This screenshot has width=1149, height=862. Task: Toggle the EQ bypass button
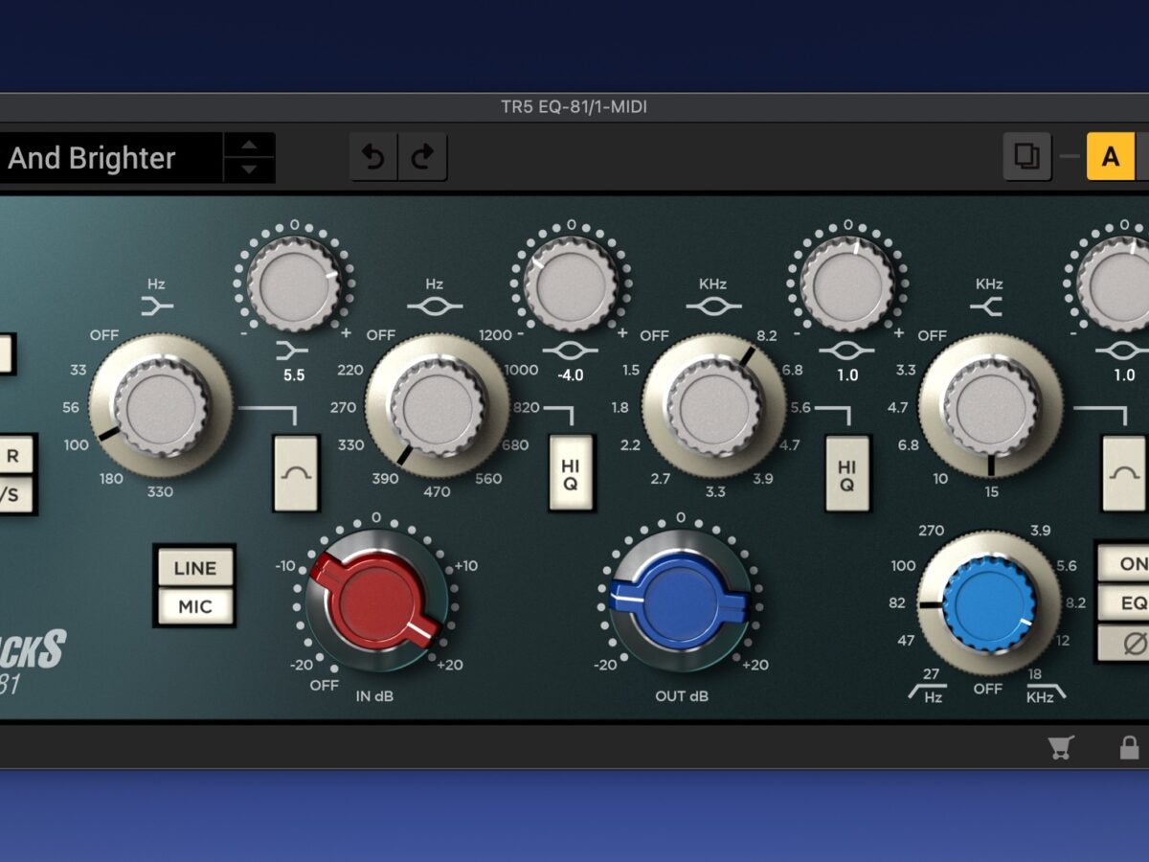tap(1124, 602)
